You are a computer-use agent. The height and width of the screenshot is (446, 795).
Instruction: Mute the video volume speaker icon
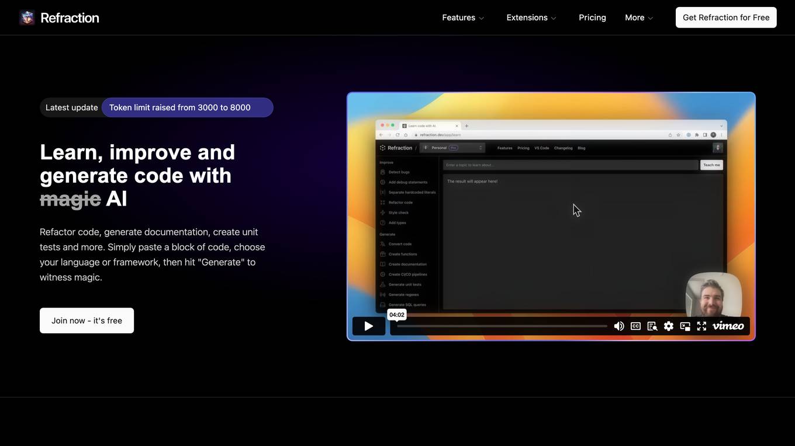pyautogui.click(x=619, y=326)
